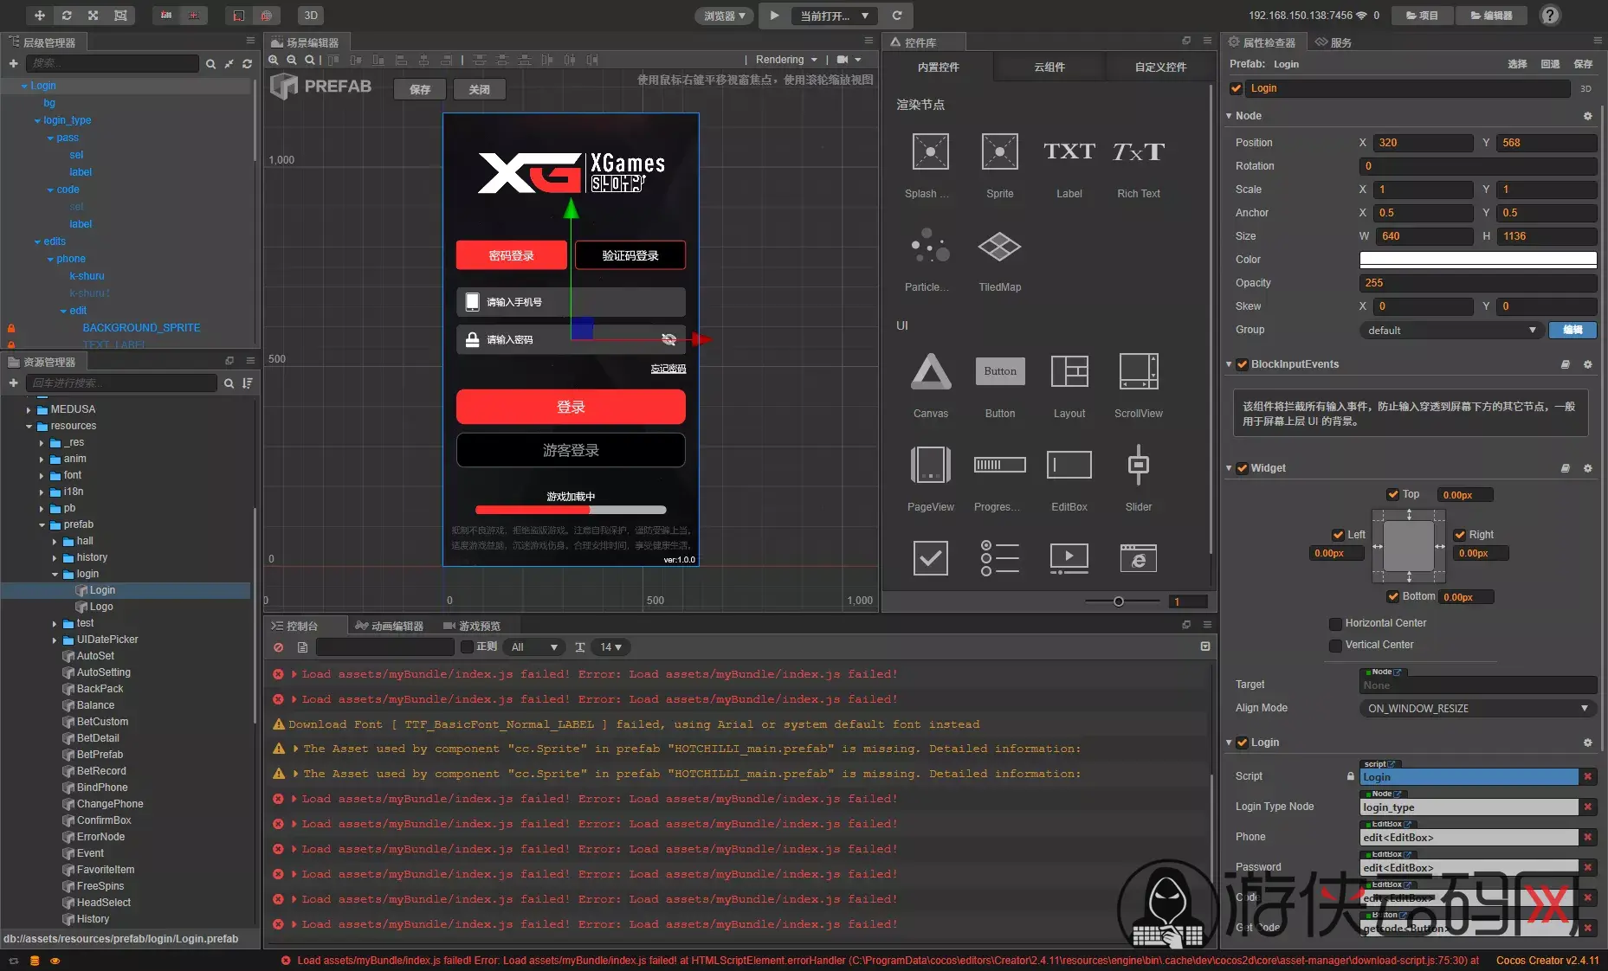Viewport: 1608px width, 971px height.
Task: Uncheck the Widget Top alignment
Action: tap(1393, 494)
